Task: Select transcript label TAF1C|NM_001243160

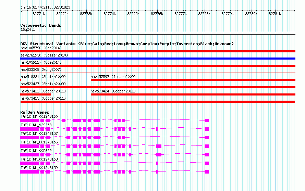Action: click(39, 117)
